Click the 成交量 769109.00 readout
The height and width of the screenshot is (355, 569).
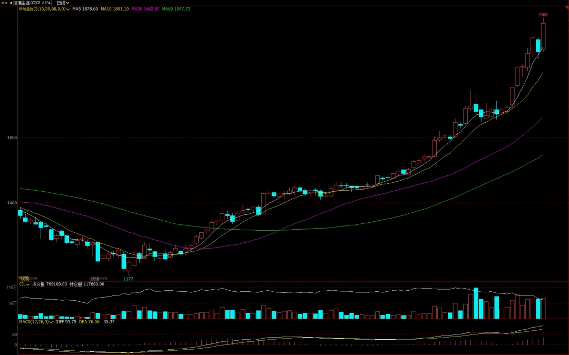click(50, 284)
